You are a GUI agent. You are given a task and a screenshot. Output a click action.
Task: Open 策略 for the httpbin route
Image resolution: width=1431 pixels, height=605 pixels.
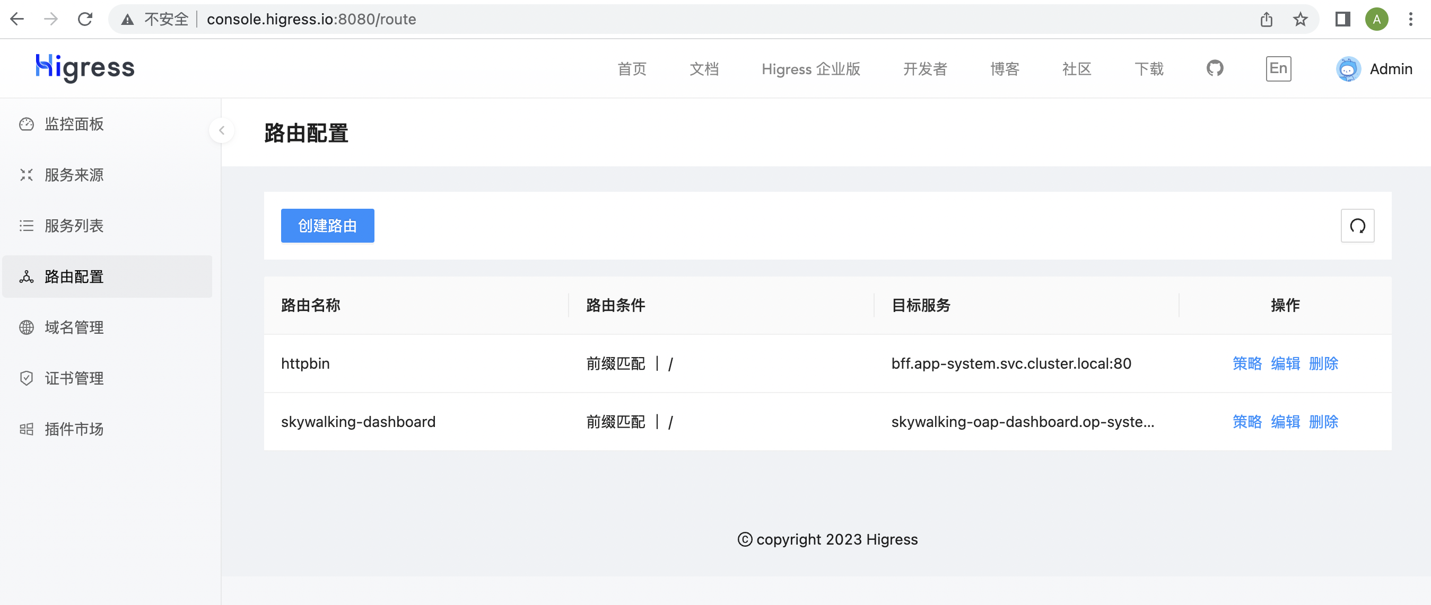click(1246, 363)
